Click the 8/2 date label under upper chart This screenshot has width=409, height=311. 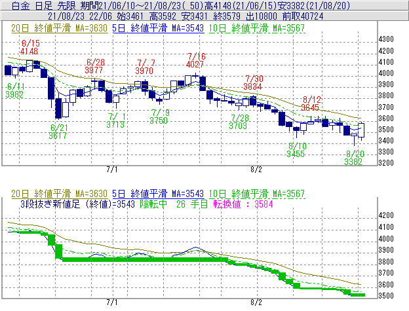pyautogui.click(x=256, y=170)
